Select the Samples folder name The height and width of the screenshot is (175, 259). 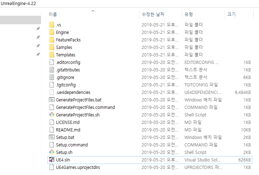point(64,47)
